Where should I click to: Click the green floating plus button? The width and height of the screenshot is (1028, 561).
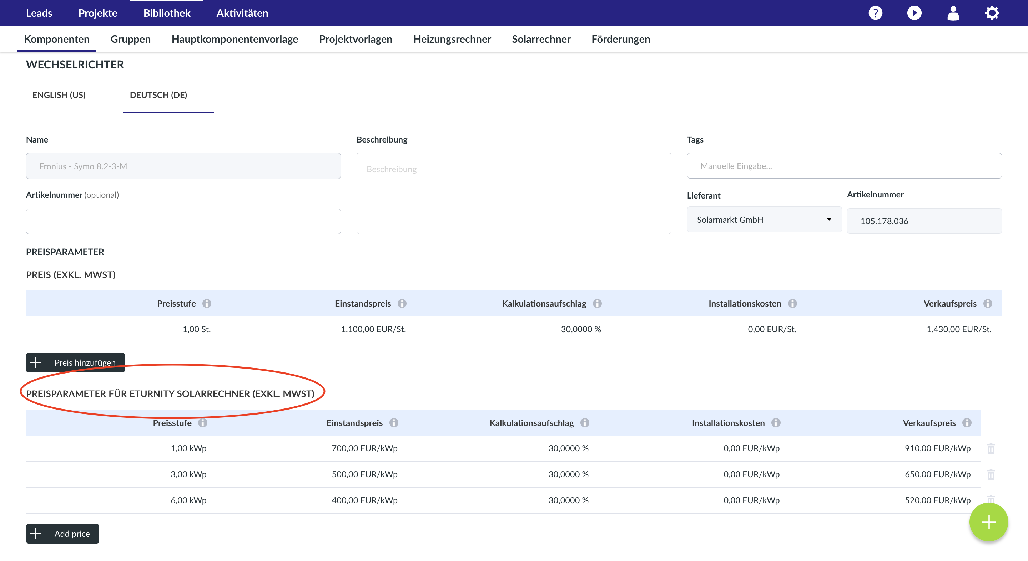click(988, 522)
